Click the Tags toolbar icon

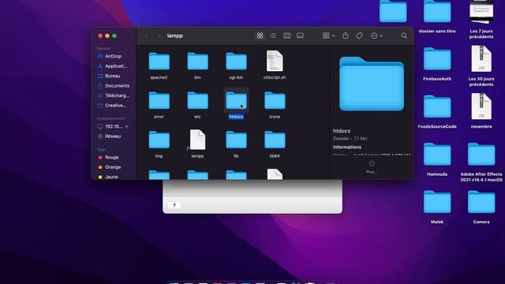[x=360, y=35]
